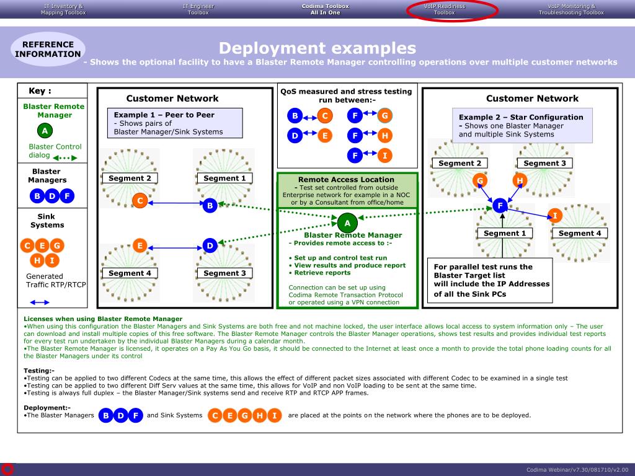Click the blue F circle in the Deployment line

click(x=136, y=415)
